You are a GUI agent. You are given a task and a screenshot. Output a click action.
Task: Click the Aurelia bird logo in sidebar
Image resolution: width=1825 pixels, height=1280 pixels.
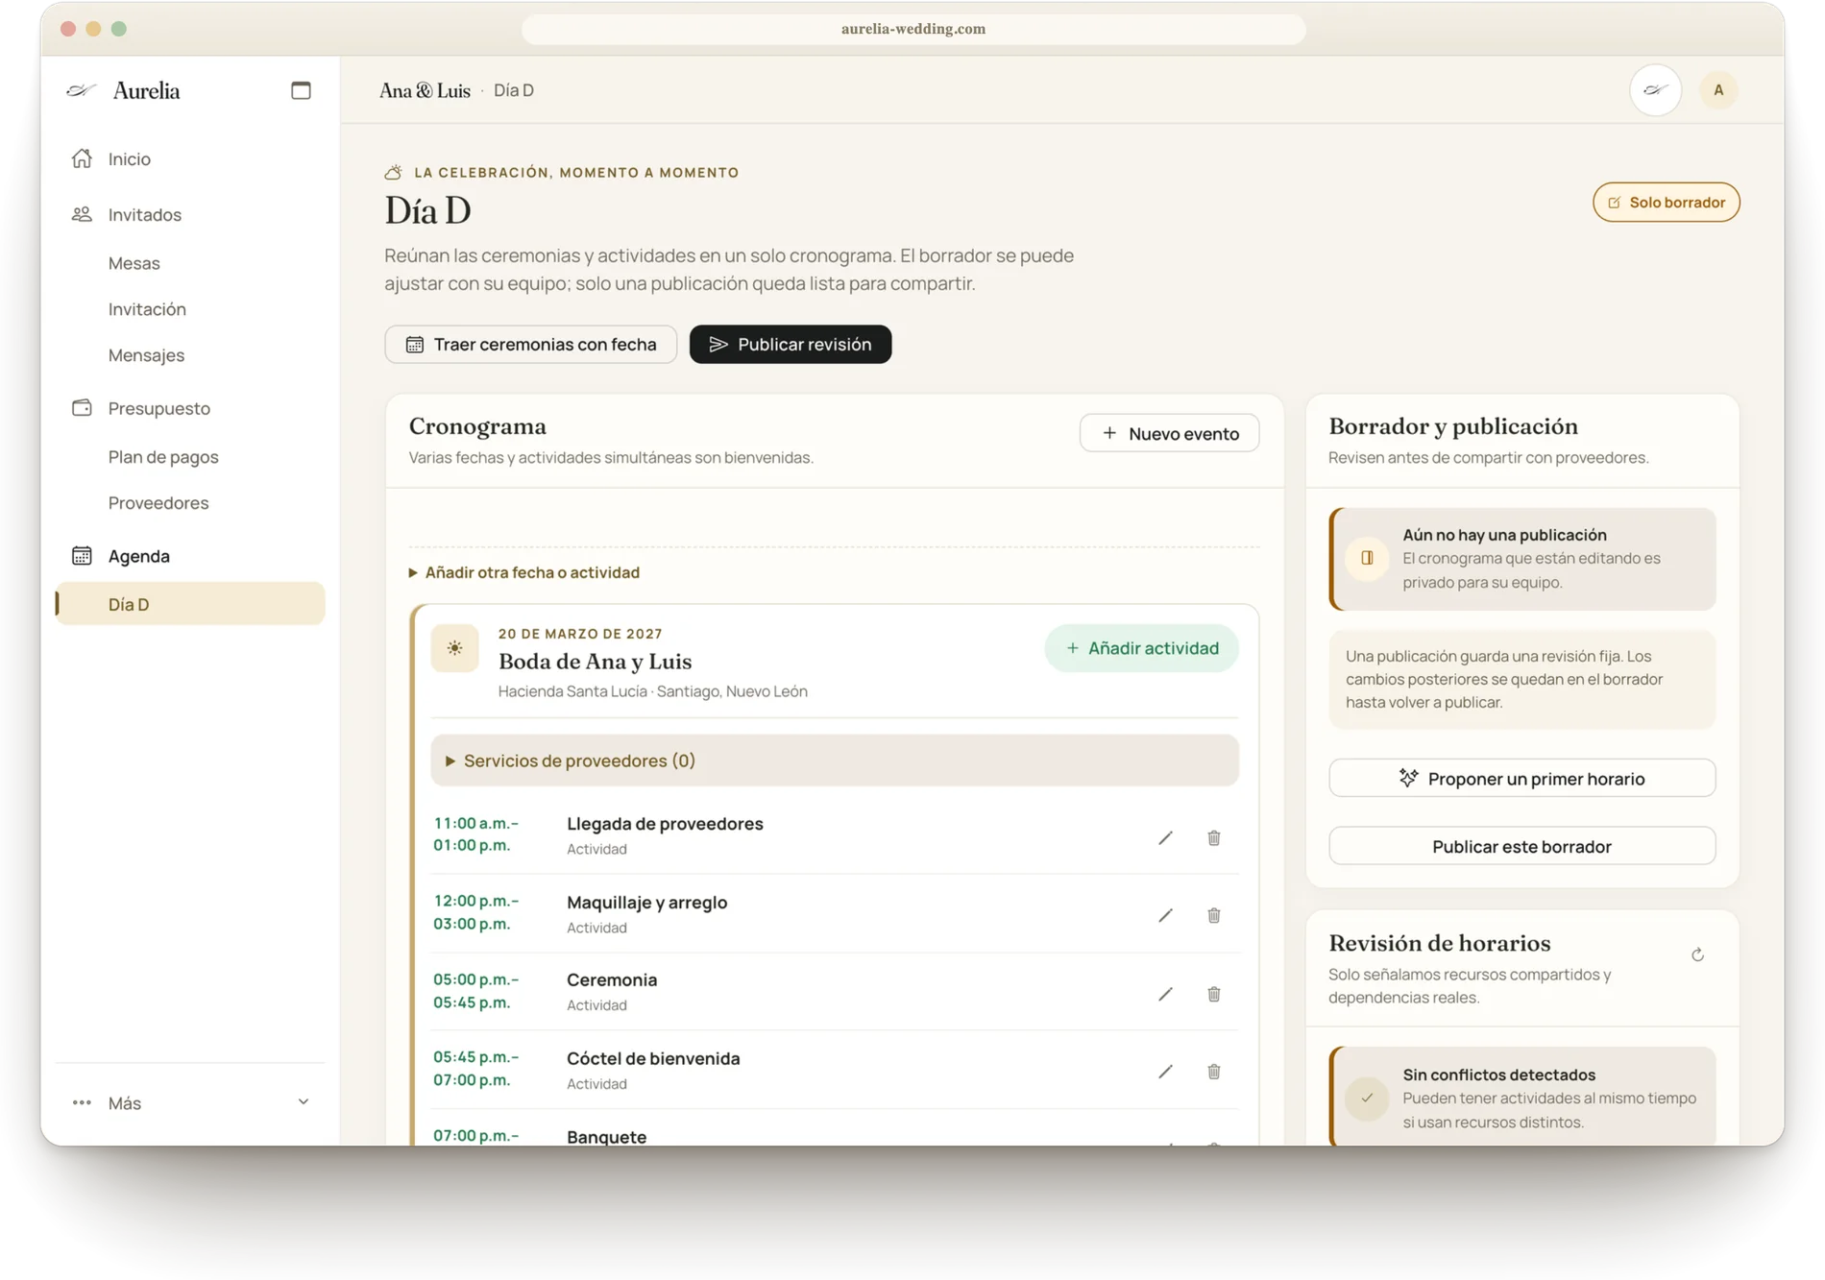point(82,90)
